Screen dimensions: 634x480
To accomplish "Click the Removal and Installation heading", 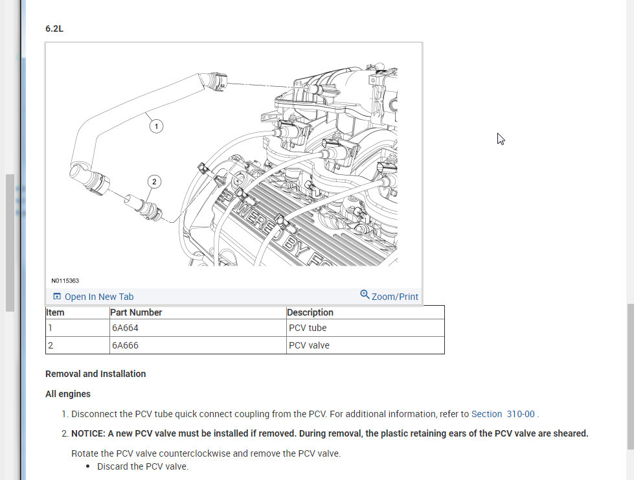I will tap(95, 374).
